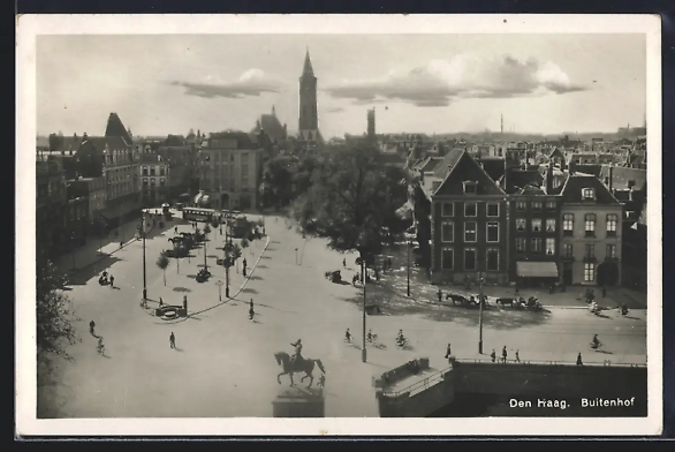Click the stone pedestal beneath the statue
Screen dimensions: 675x452
point(298,401)
